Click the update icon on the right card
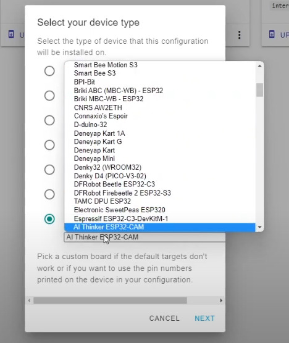 (272, 35)
